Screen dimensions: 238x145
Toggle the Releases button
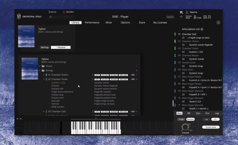[190, 119]
